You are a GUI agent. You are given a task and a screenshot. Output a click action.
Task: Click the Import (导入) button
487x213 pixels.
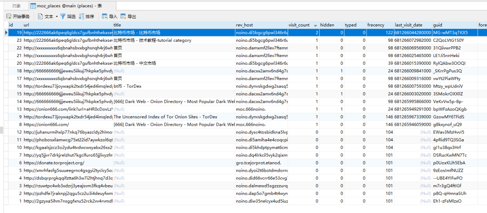point(110,17)
